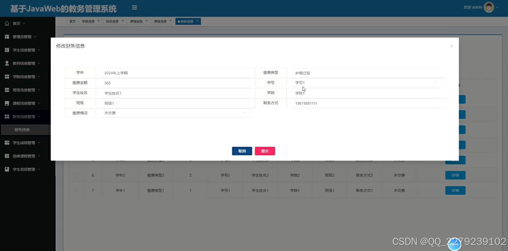Click the 教师信息管理 teacher info icon
This screenshot has width=508, height=251.
pos(7,63)
